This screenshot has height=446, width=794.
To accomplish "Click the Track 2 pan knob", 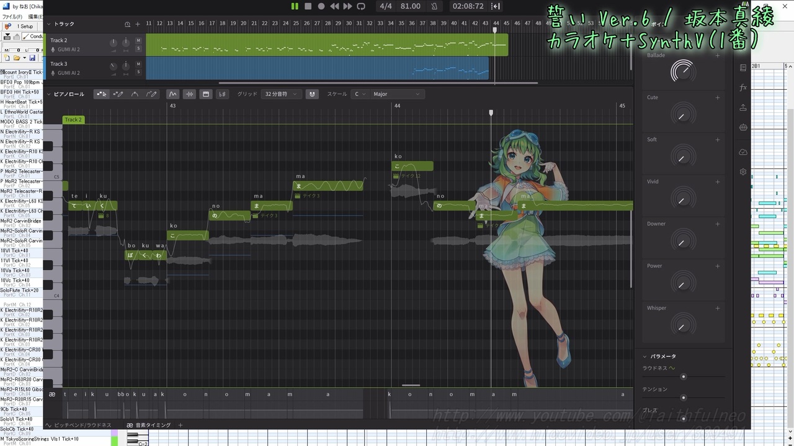I will click(126, 42).
